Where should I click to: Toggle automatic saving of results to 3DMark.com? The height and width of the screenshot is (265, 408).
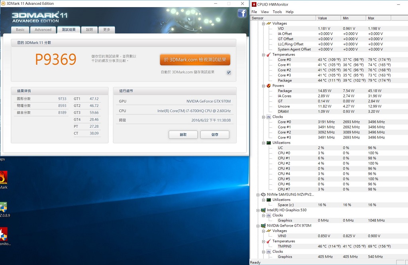tap(229, 73)
